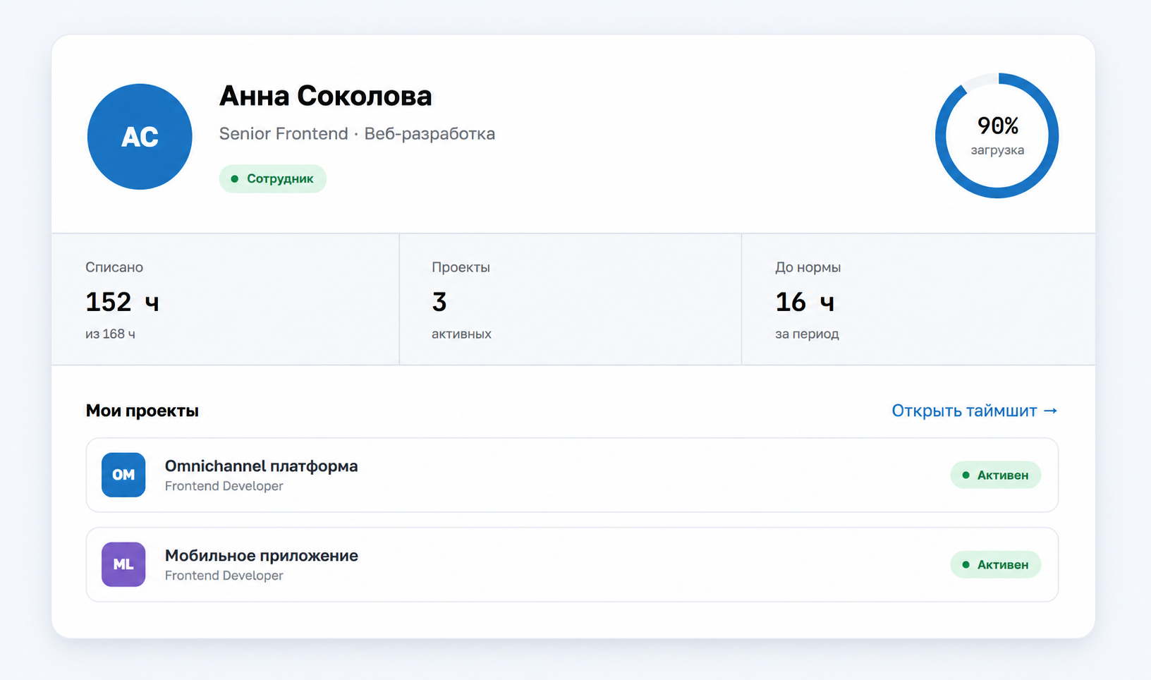Click the Сотрудник status badge
The width and height of the screenshot is (1151, 680).
(x=273, y=178)
